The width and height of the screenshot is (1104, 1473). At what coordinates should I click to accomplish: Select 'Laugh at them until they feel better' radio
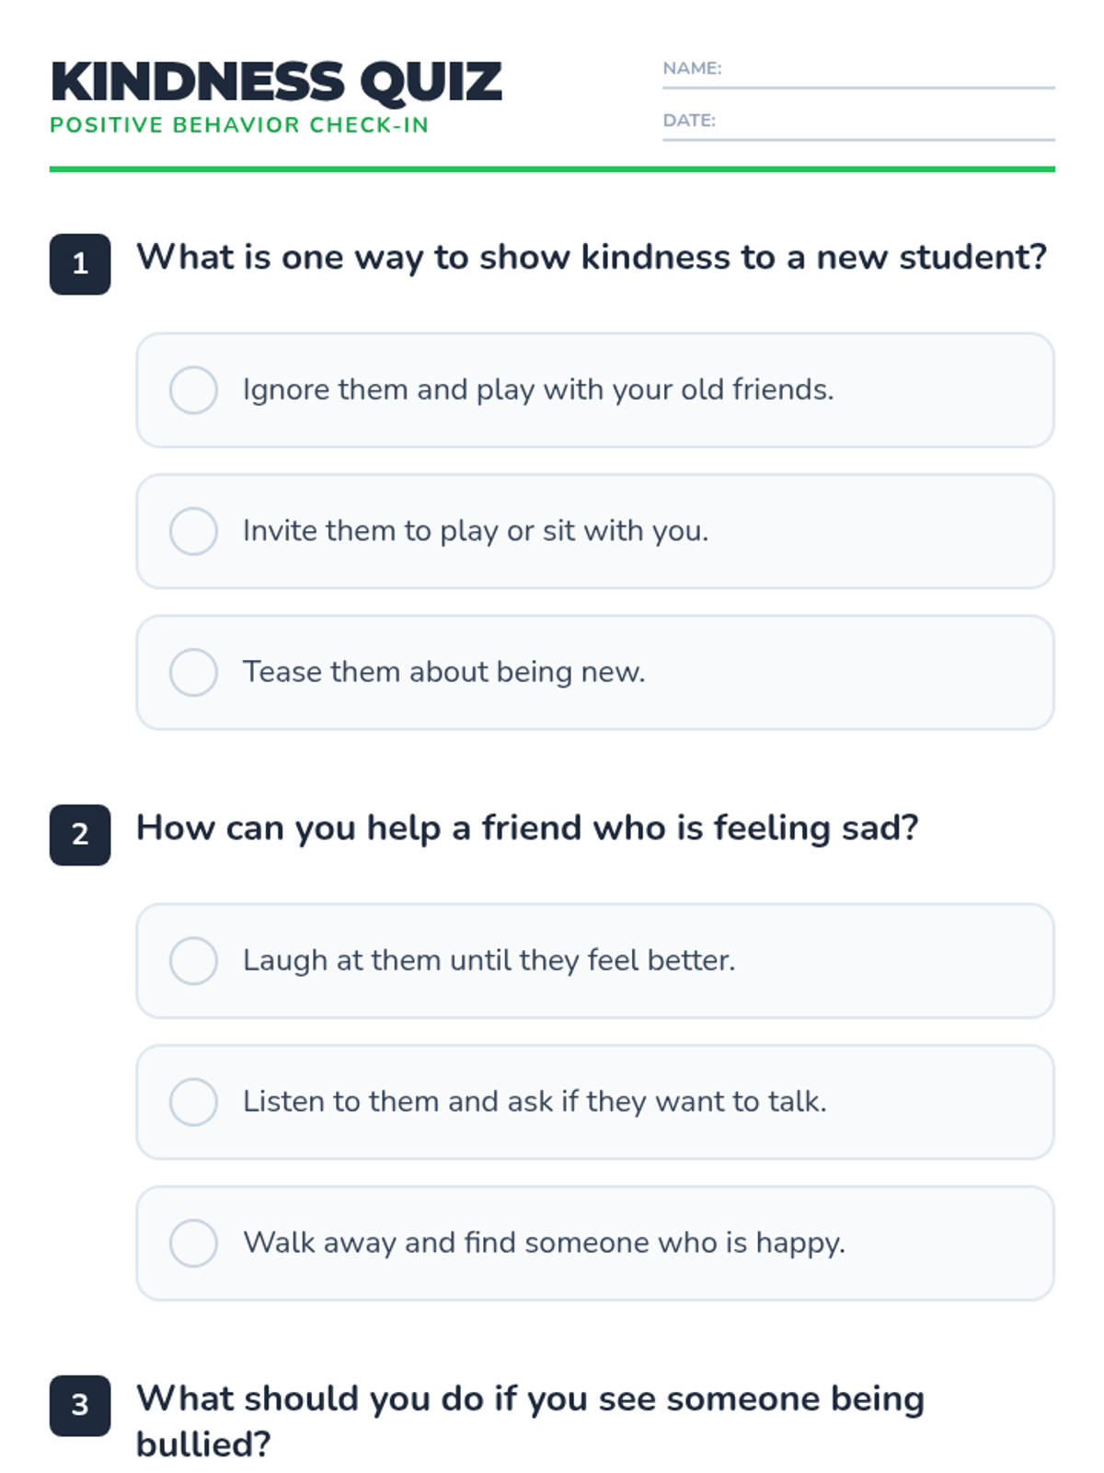click(193, 960)
